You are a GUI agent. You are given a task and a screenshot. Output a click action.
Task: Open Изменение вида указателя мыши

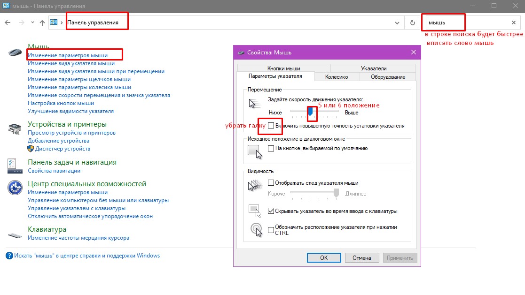pyautogui.click(x=71, y=63)
